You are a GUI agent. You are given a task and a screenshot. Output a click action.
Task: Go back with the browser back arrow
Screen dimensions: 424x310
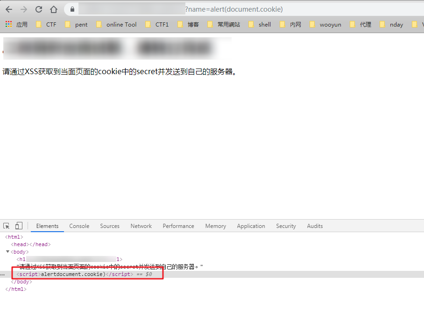coord(9,9)
